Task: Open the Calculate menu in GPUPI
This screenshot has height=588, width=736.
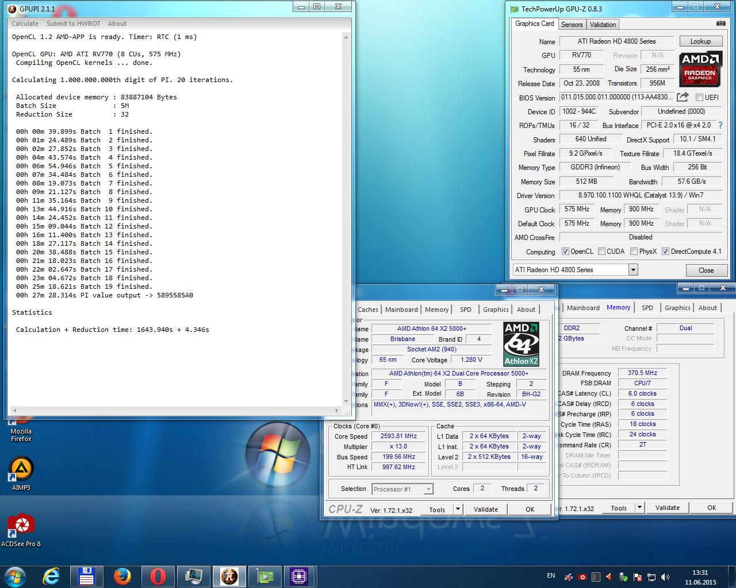Action: click(25, 24)
